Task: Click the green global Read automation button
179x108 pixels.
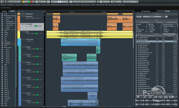Action: [x=30, y=2]
